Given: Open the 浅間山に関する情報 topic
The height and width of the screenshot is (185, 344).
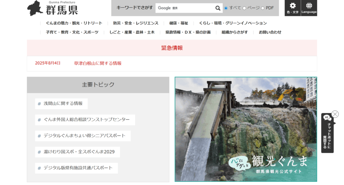Looking at the screenshot, I should click(x=63, y=103).
